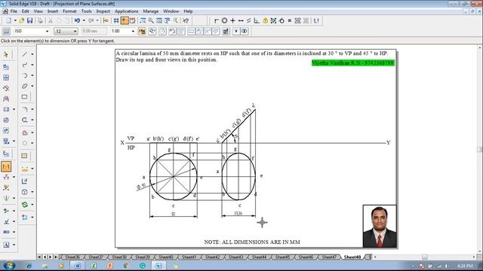483x271 pixels.
Task: Expand the Line tool flyout arrow
Action: pyautogui.click(x=32, y=54)
